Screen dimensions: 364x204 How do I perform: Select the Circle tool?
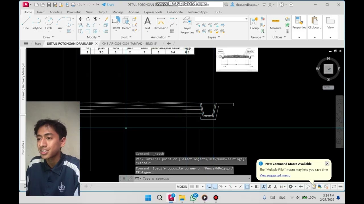49,23
